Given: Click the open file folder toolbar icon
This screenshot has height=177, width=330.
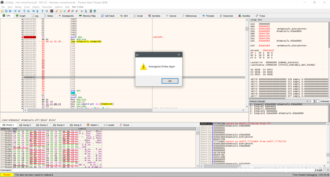Looking at the screenshot, I should [3, 11].
